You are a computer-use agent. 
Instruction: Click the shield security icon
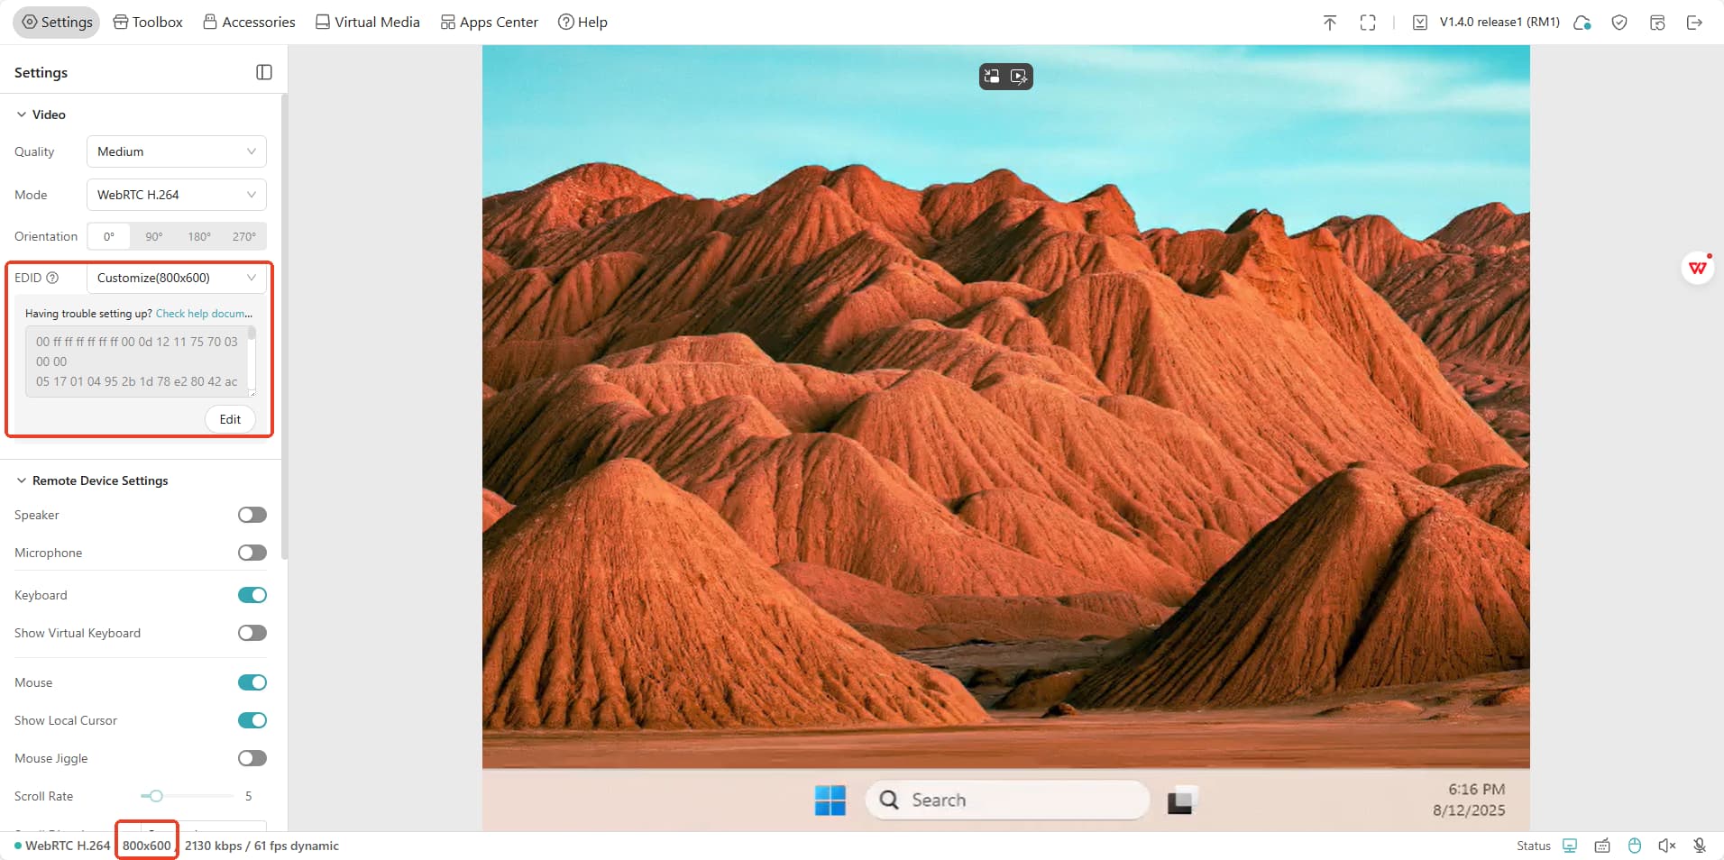click(1619, 23)
